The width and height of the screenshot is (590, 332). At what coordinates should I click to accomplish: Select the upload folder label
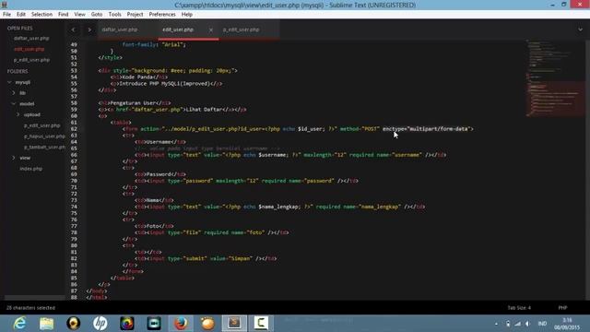32,114
